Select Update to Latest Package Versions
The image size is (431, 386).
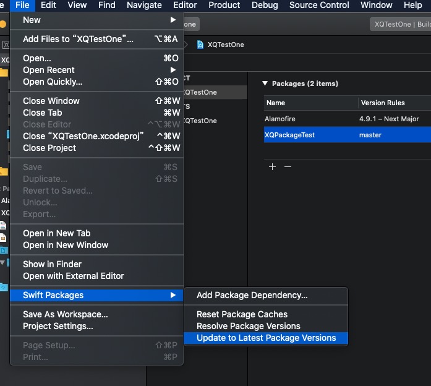266,338
